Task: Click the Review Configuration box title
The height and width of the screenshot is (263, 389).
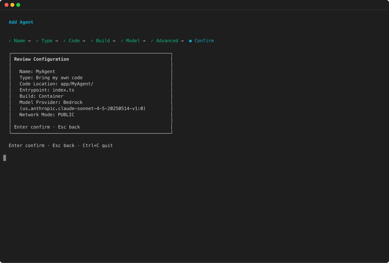Action: tap(41, 59)
